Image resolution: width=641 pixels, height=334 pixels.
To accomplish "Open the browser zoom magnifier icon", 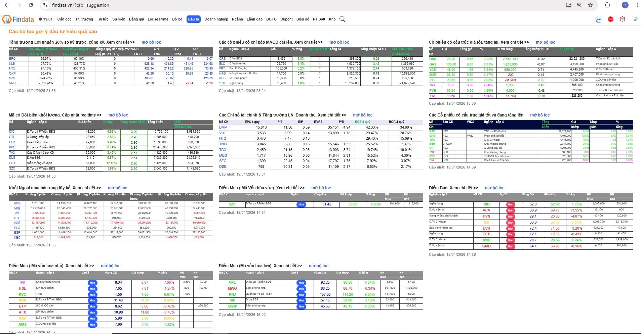I will (579, 5).
